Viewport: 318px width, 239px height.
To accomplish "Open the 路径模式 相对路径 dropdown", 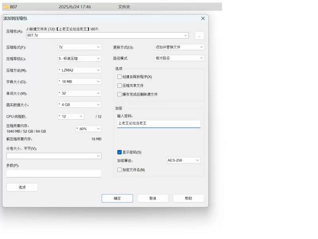I will click(180, 58).
